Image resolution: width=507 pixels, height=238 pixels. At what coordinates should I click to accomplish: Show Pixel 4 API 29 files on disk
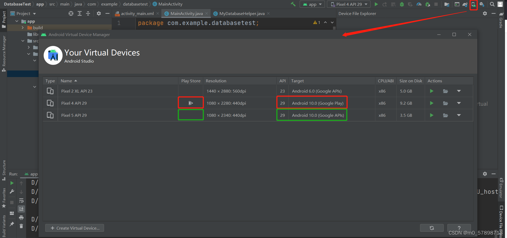coord(445,103)
